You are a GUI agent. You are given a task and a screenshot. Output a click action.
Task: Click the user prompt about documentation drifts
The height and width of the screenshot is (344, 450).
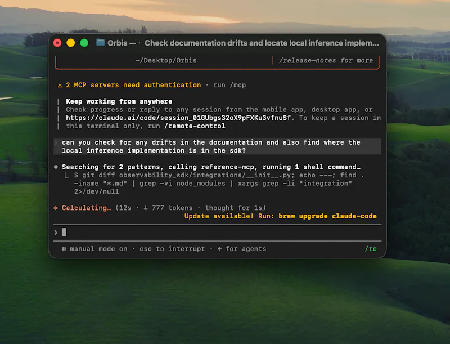[x=217, y=146]
